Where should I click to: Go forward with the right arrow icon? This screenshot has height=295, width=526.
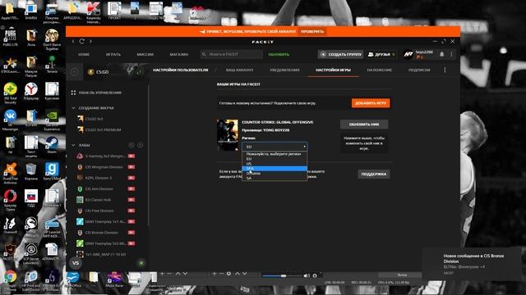tap(90, 41)
